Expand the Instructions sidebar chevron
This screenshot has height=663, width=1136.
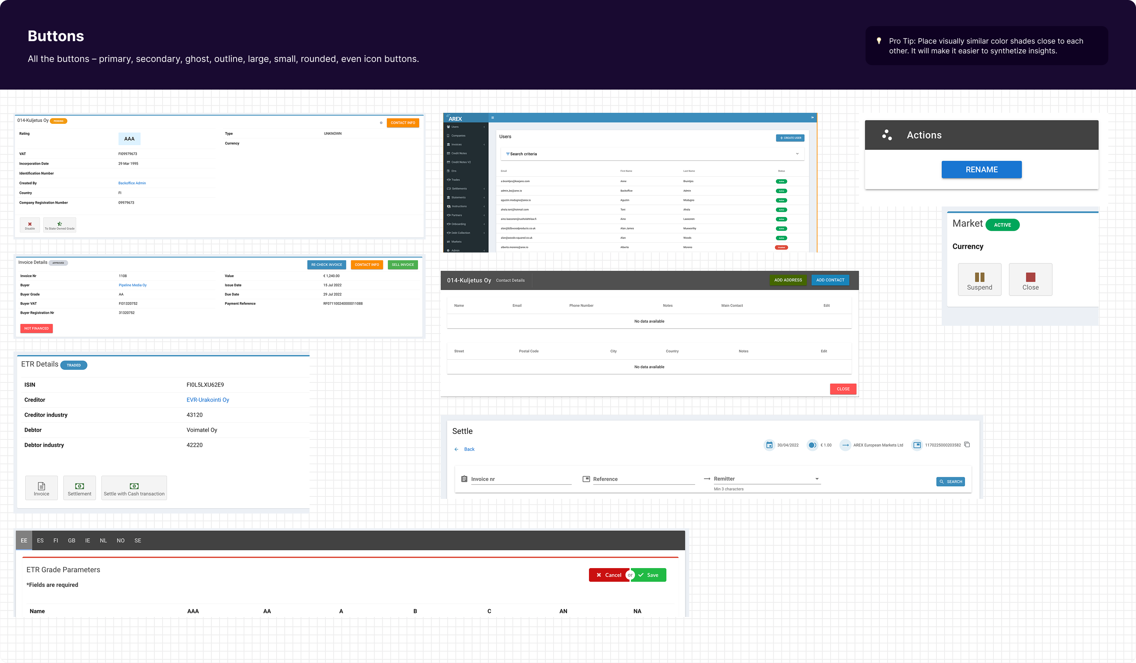click(x=484, y=206)
